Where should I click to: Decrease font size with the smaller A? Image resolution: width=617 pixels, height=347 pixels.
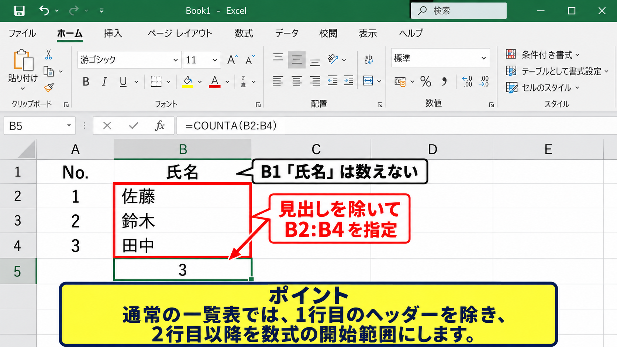tap(250, 60)
